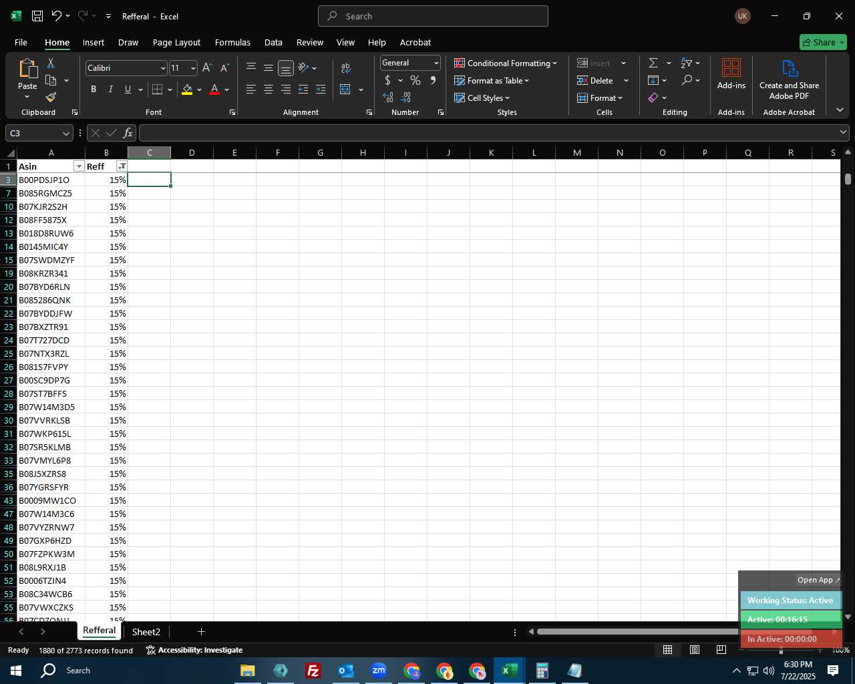Image resolution: width=855 pixels, height=684 pixels.
Task: Apply the yellow Fill Color swatch
Action: [x=187, y=89]
